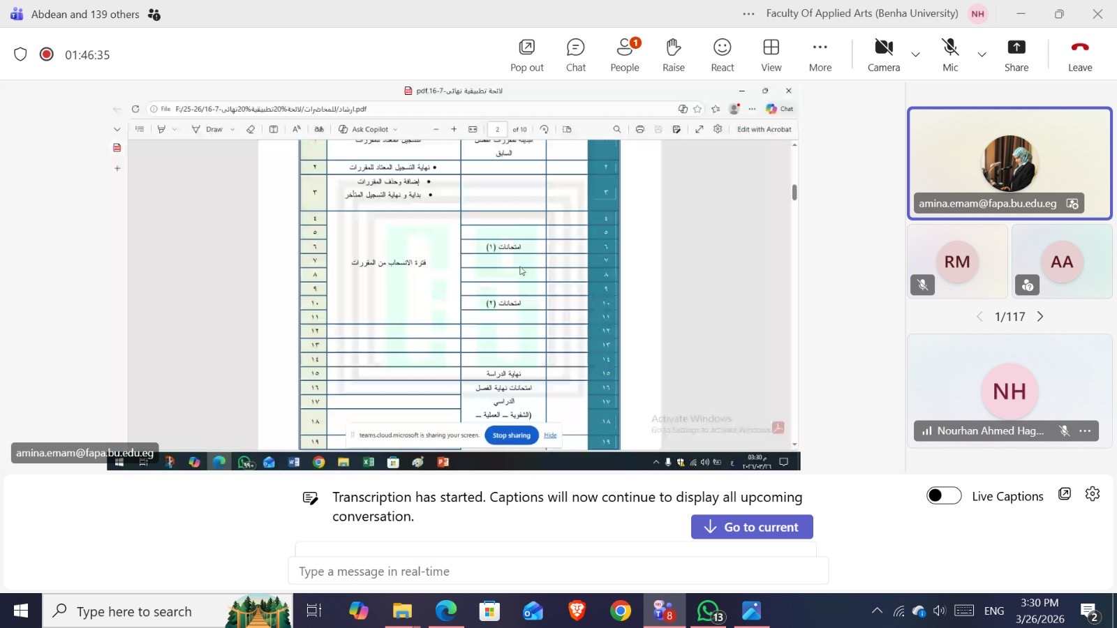The width and height of the screenshot is (1117, 628).
Task: Open the People participants list
Action: pyautogui.click(x=624, y=55)
